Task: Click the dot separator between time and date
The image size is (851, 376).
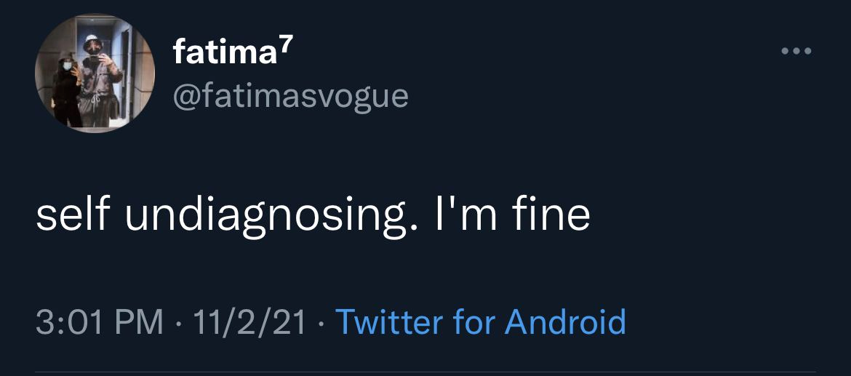Action: [x=180, y=322]
